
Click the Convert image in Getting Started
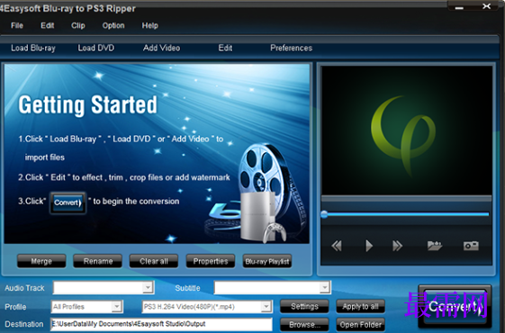coord(68,202)
